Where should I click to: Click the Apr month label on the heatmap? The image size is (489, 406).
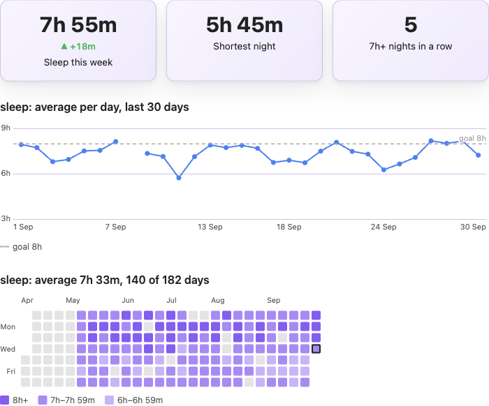(27, 300)
